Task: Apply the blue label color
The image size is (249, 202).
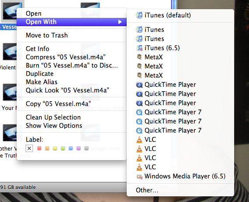Action: 71,148
